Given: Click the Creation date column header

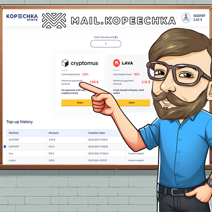Looking at the screenshot, I should tap(97, 133).
